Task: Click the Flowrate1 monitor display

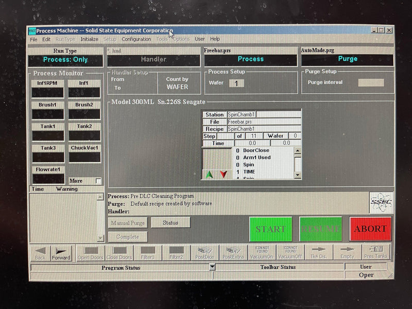Action: point(48,179)
